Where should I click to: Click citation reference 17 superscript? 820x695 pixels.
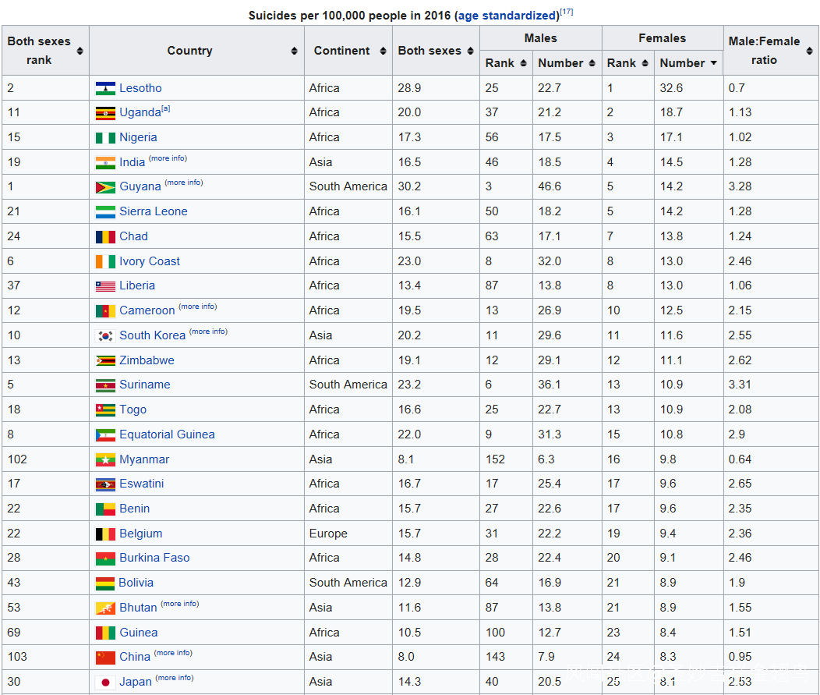click(x=567, y=12)
